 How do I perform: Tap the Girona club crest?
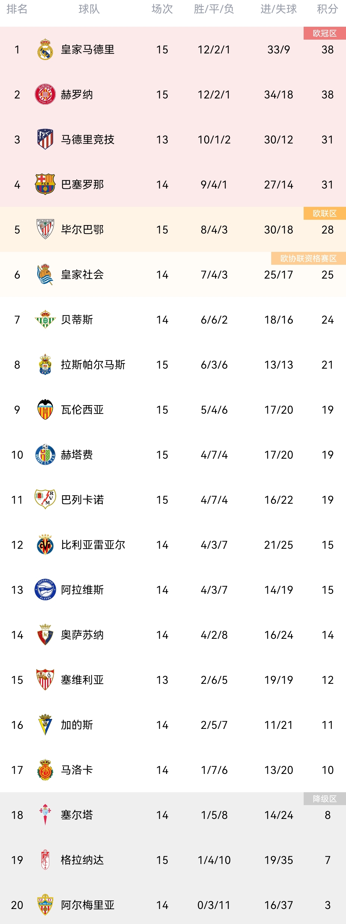click(45, 94)
